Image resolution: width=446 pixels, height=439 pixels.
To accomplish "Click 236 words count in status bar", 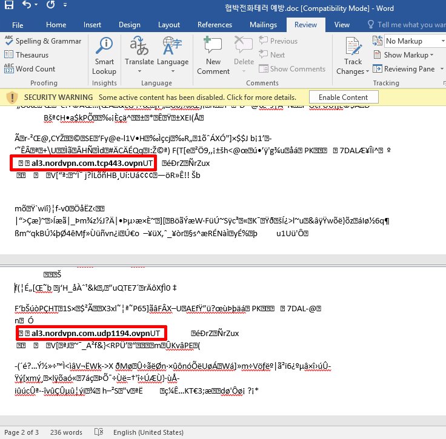I will (66, 432).
